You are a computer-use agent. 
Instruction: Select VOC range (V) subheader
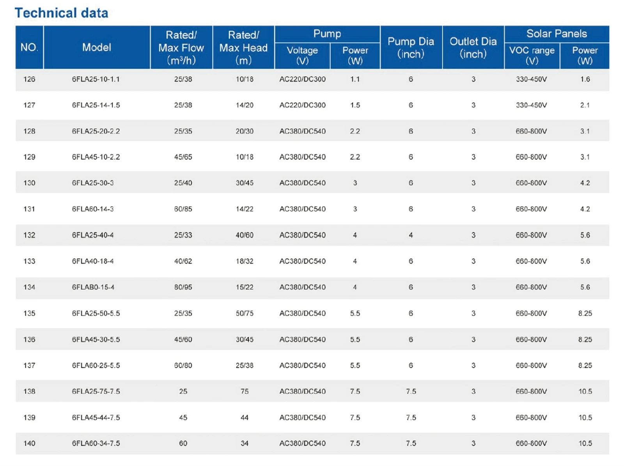[532, 55]
